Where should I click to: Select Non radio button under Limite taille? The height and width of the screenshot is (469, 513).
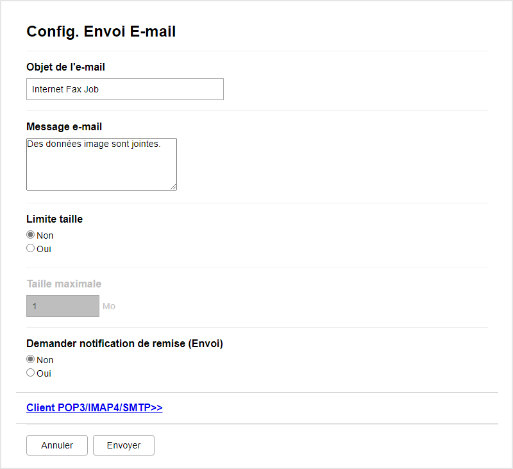(30, 235)
